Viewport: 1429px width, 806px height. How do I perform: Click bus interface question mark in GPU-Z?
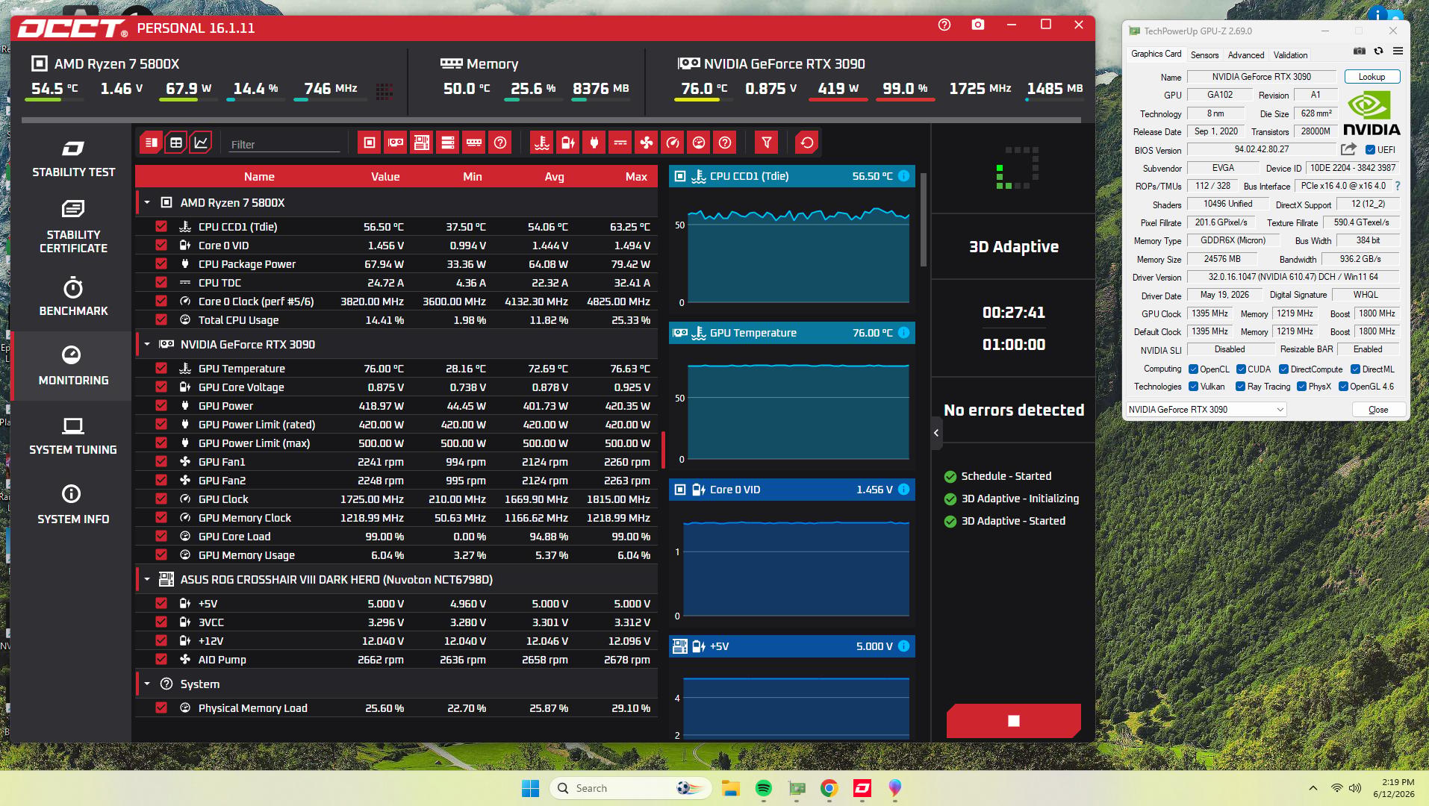[1398, 186]
